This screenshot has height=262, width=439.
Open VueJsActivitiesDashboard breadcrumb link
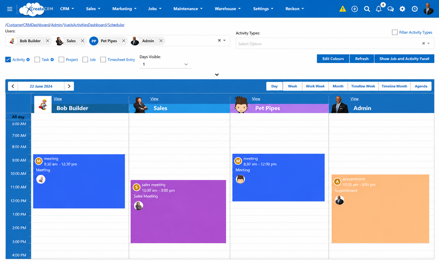tap(85, 25)
